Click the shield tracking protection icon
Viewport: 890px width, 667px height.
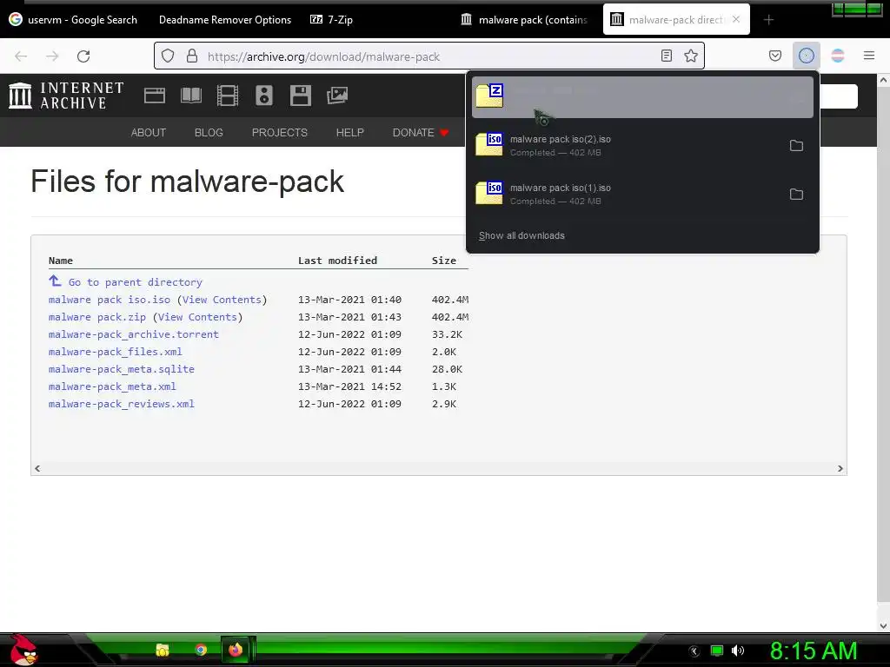pyautogui.click(x=168, y=56)
